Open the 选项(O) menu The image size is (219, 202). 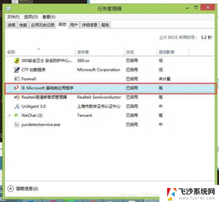[x=31, y=17]
